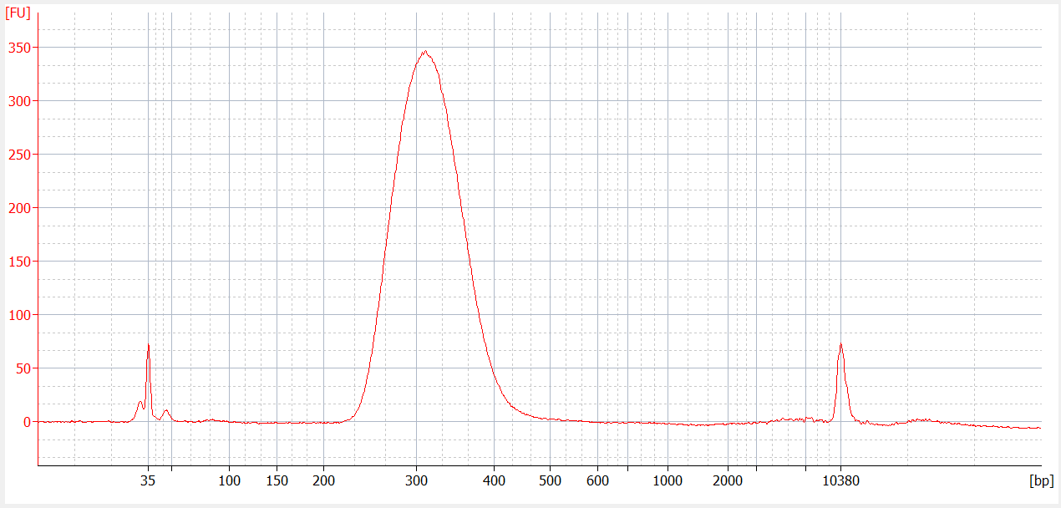Viewport: 1061px width, 508px height.
Task: Click the 500 label on the x-axis
Action: pos(550,480)
